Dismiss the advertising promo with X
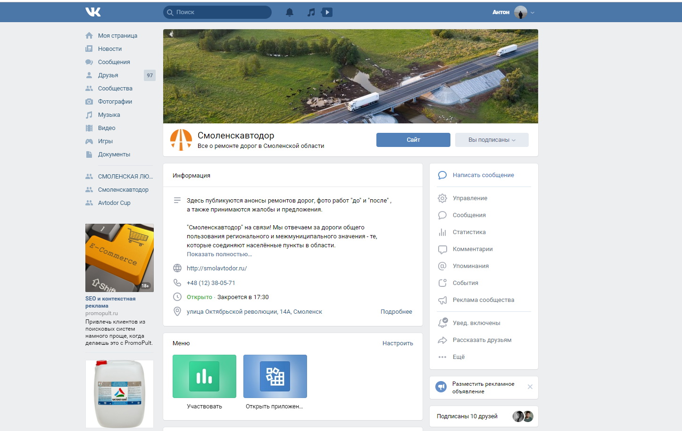The image size is (682, 431). 530,387
